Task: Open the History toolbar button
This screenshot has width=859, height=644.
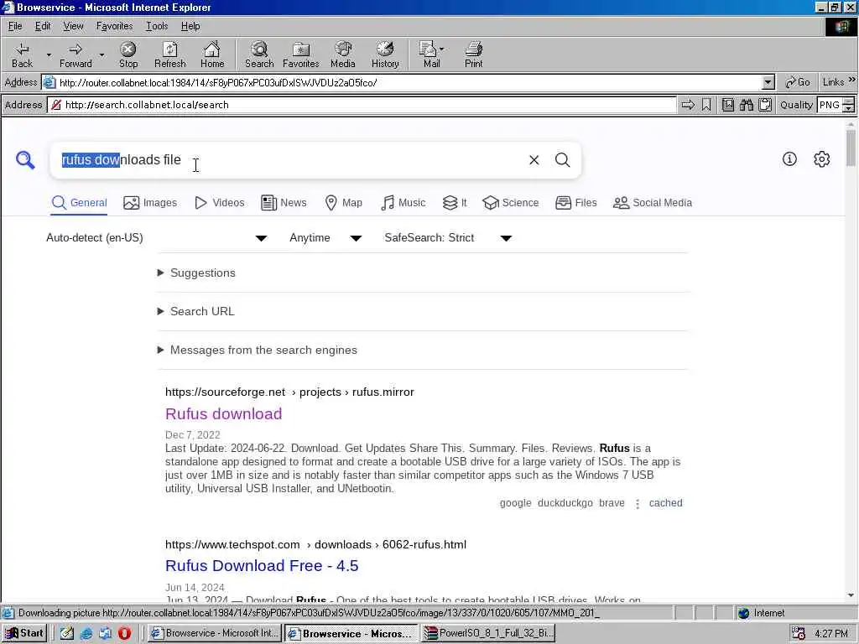Action: [x=385, y=55]
